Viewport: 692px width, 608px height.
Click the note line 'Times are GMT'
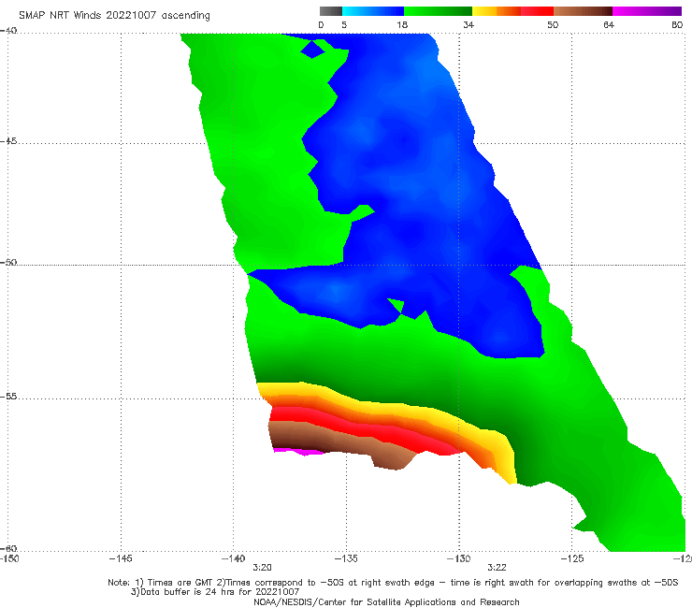[x=180, y=583]
